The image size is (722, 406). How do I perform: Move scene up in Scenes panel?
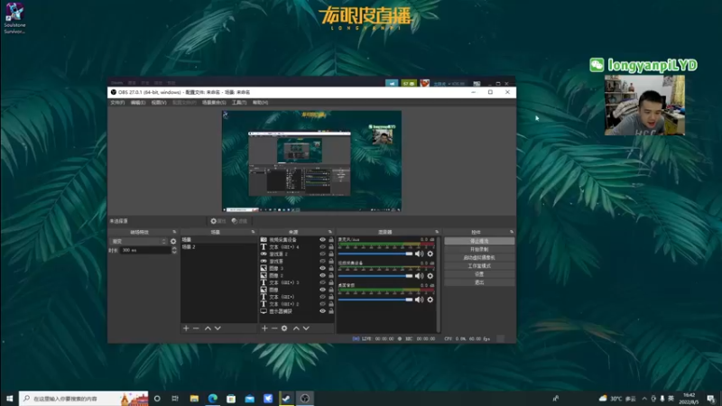tap(208, 328)
